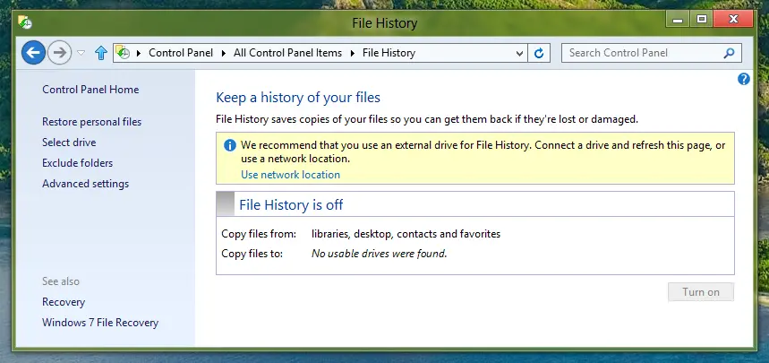Maximize the File History window
The width and height of the screenshot is (769, 363).
click(702, 19)
